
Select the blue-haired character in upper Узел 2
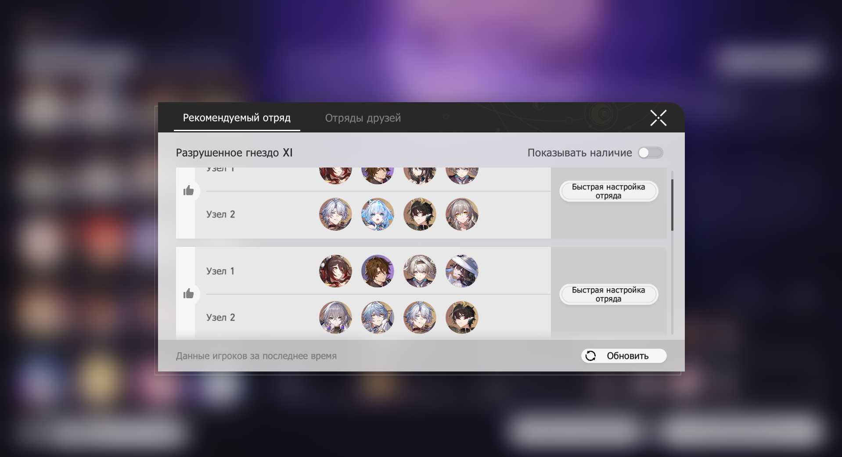(x=378, y=214)
